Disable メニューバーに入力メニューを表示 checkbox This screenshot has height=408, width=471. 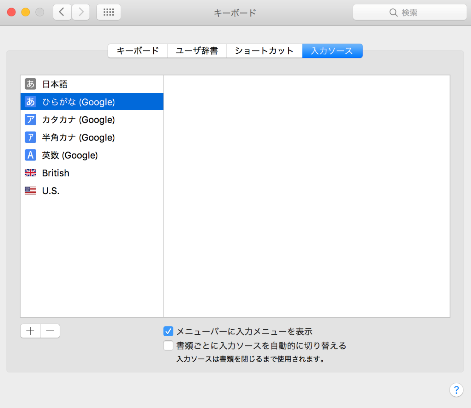click(168, 331)
